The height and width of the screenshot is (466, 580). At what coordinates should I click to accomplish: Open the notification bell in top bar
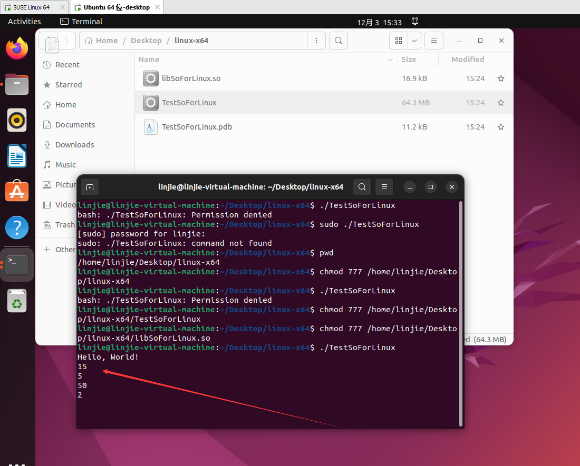[415, 22]
